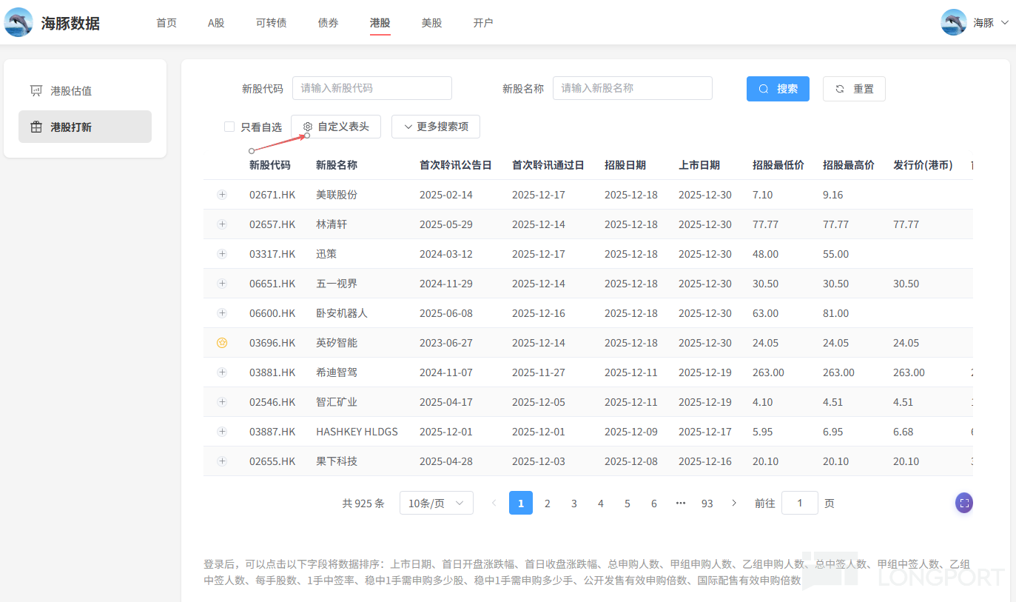
Task: Click the stock code 03696.HK
Action: tap(272, 343)
